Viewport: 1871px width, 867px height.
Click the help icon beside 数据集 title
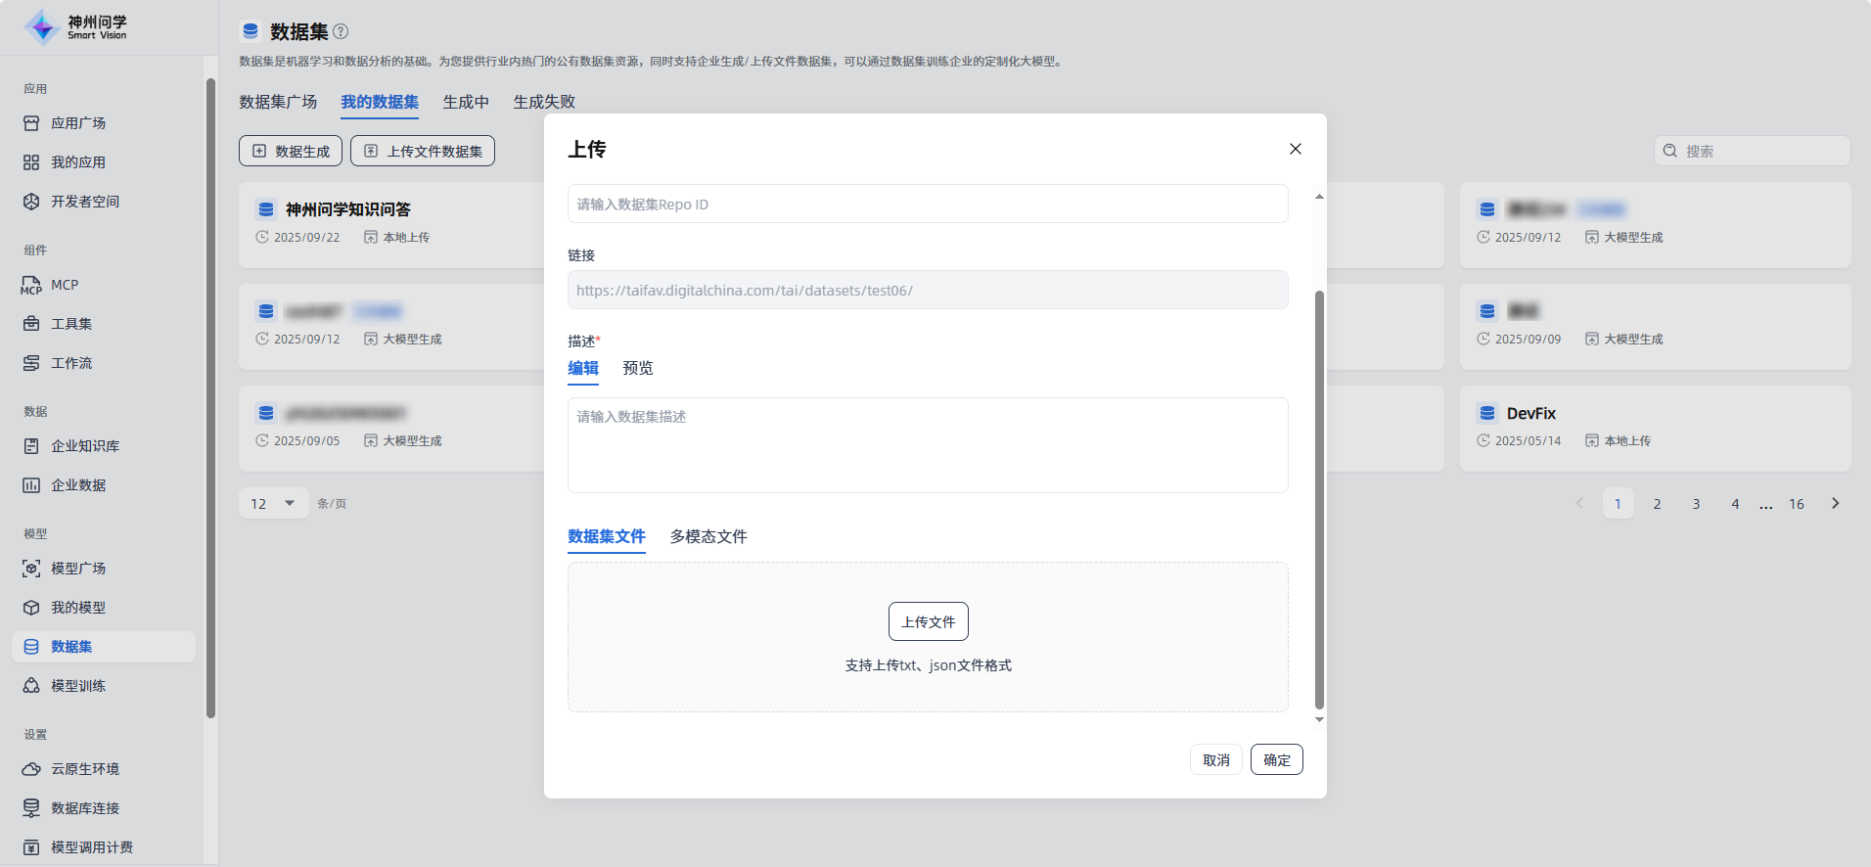point(341,31)
